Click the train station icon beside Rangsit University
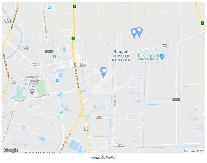This screenshot has width=207, height=163. [57, 80]
